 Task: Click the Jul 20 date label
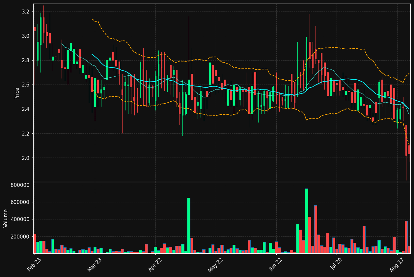pos(336,264)
